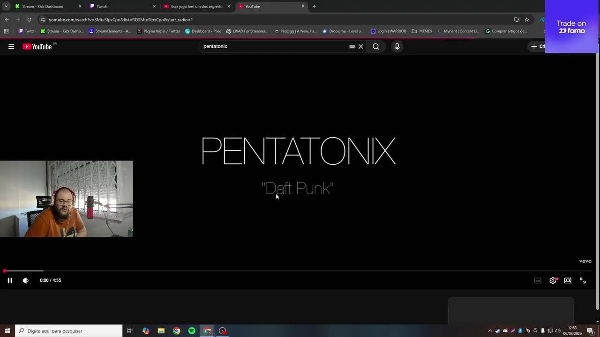The width and height of the screenshot is (600, 337).
Task: Expand the tab search dropdown arrow
Action: coord(6,7)
